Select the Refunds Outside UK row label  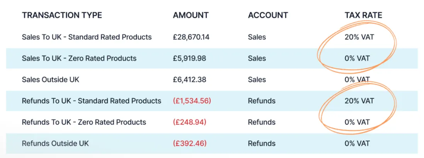click(x=55, y=143)
